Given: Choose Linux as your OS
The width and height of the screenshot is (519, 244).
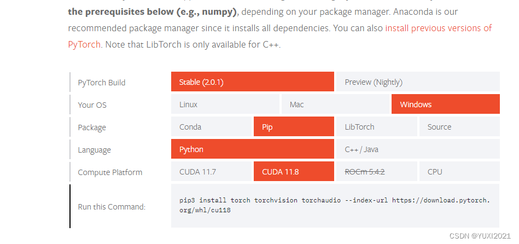Looking at the screenshot, I should pyautogui.click(x=225, y=104).
